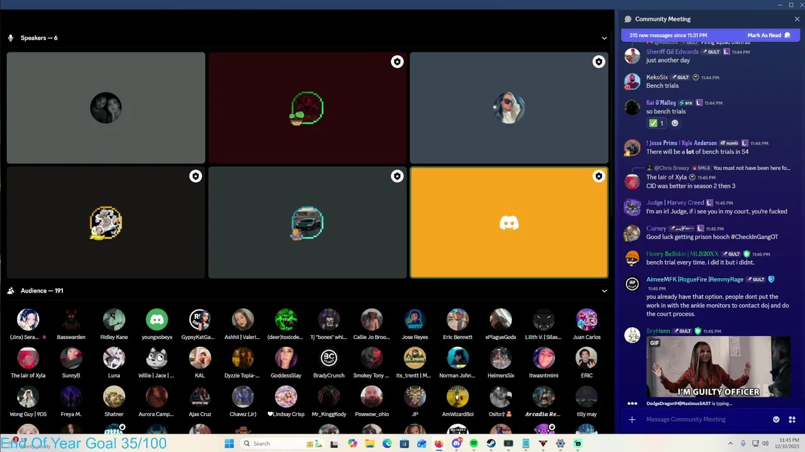Select the grey speaker tile without a badge
Viewport: 805px width, 452px height.
tap(106, 108)
